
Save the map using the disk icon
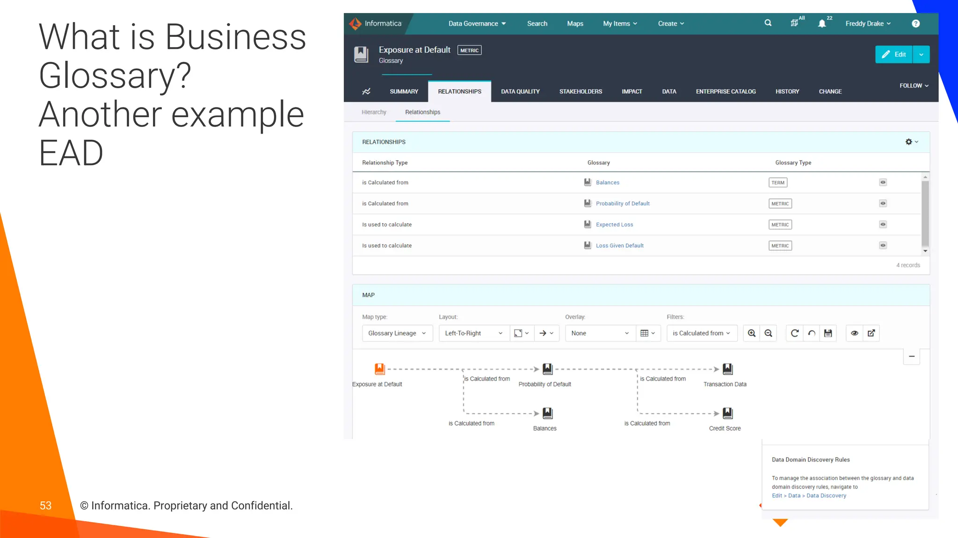point(828,333)
